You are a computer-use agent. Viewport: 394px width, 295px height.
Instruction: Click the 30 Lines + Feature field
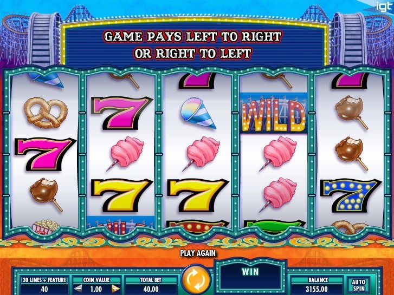click(x=44, y=285)
